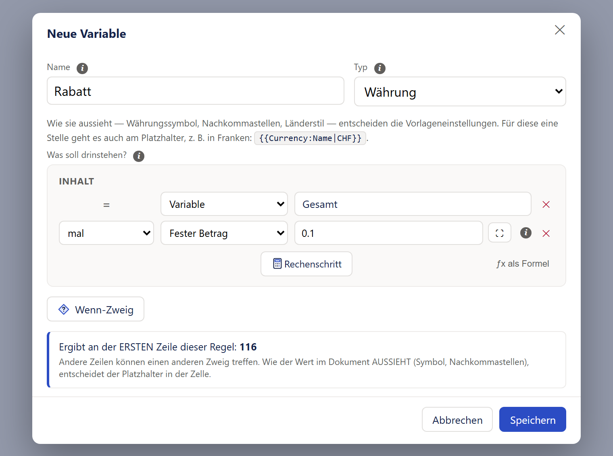The image size is (613, 456).
Task: Click the result value 116
Action: [x=248, y=347]
